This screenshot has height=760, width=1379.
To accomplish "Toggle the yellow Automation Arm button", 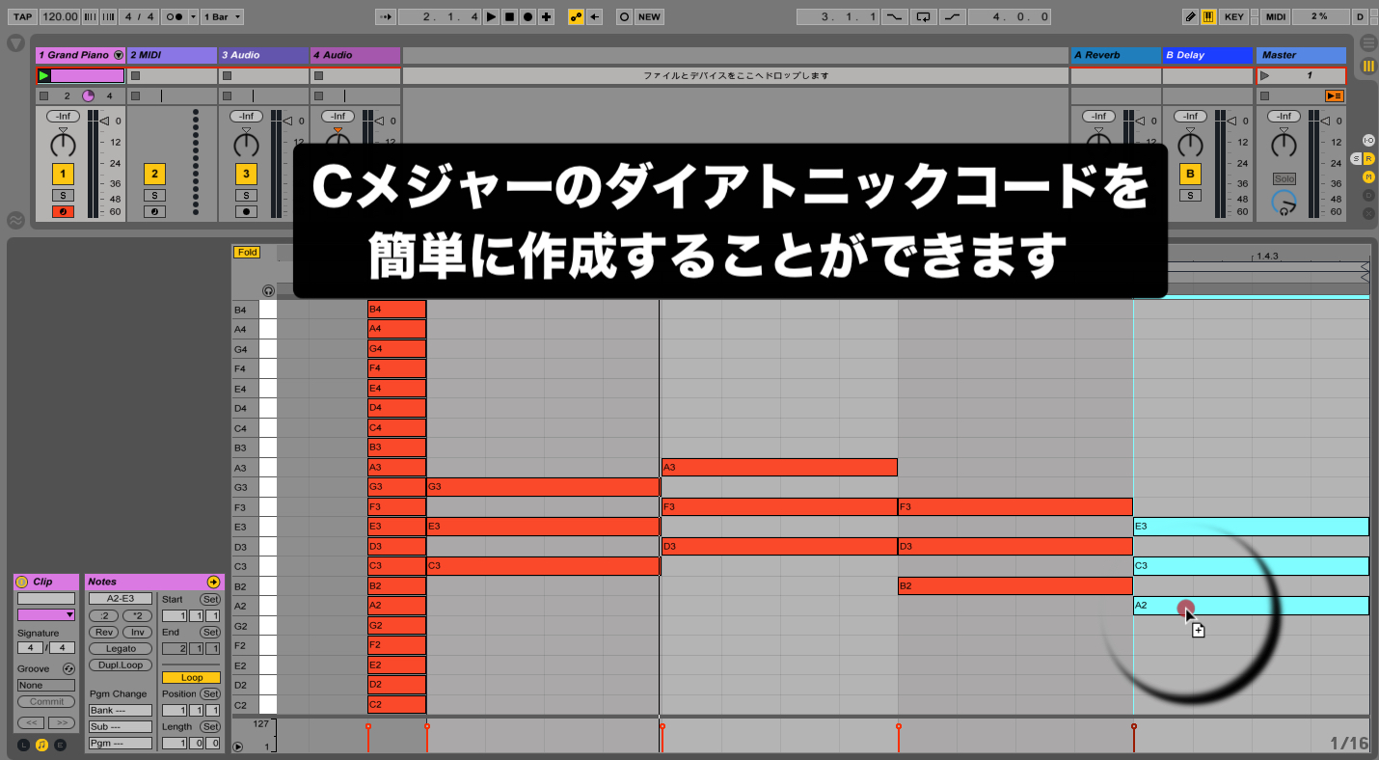I will click(x=576, y=16).
